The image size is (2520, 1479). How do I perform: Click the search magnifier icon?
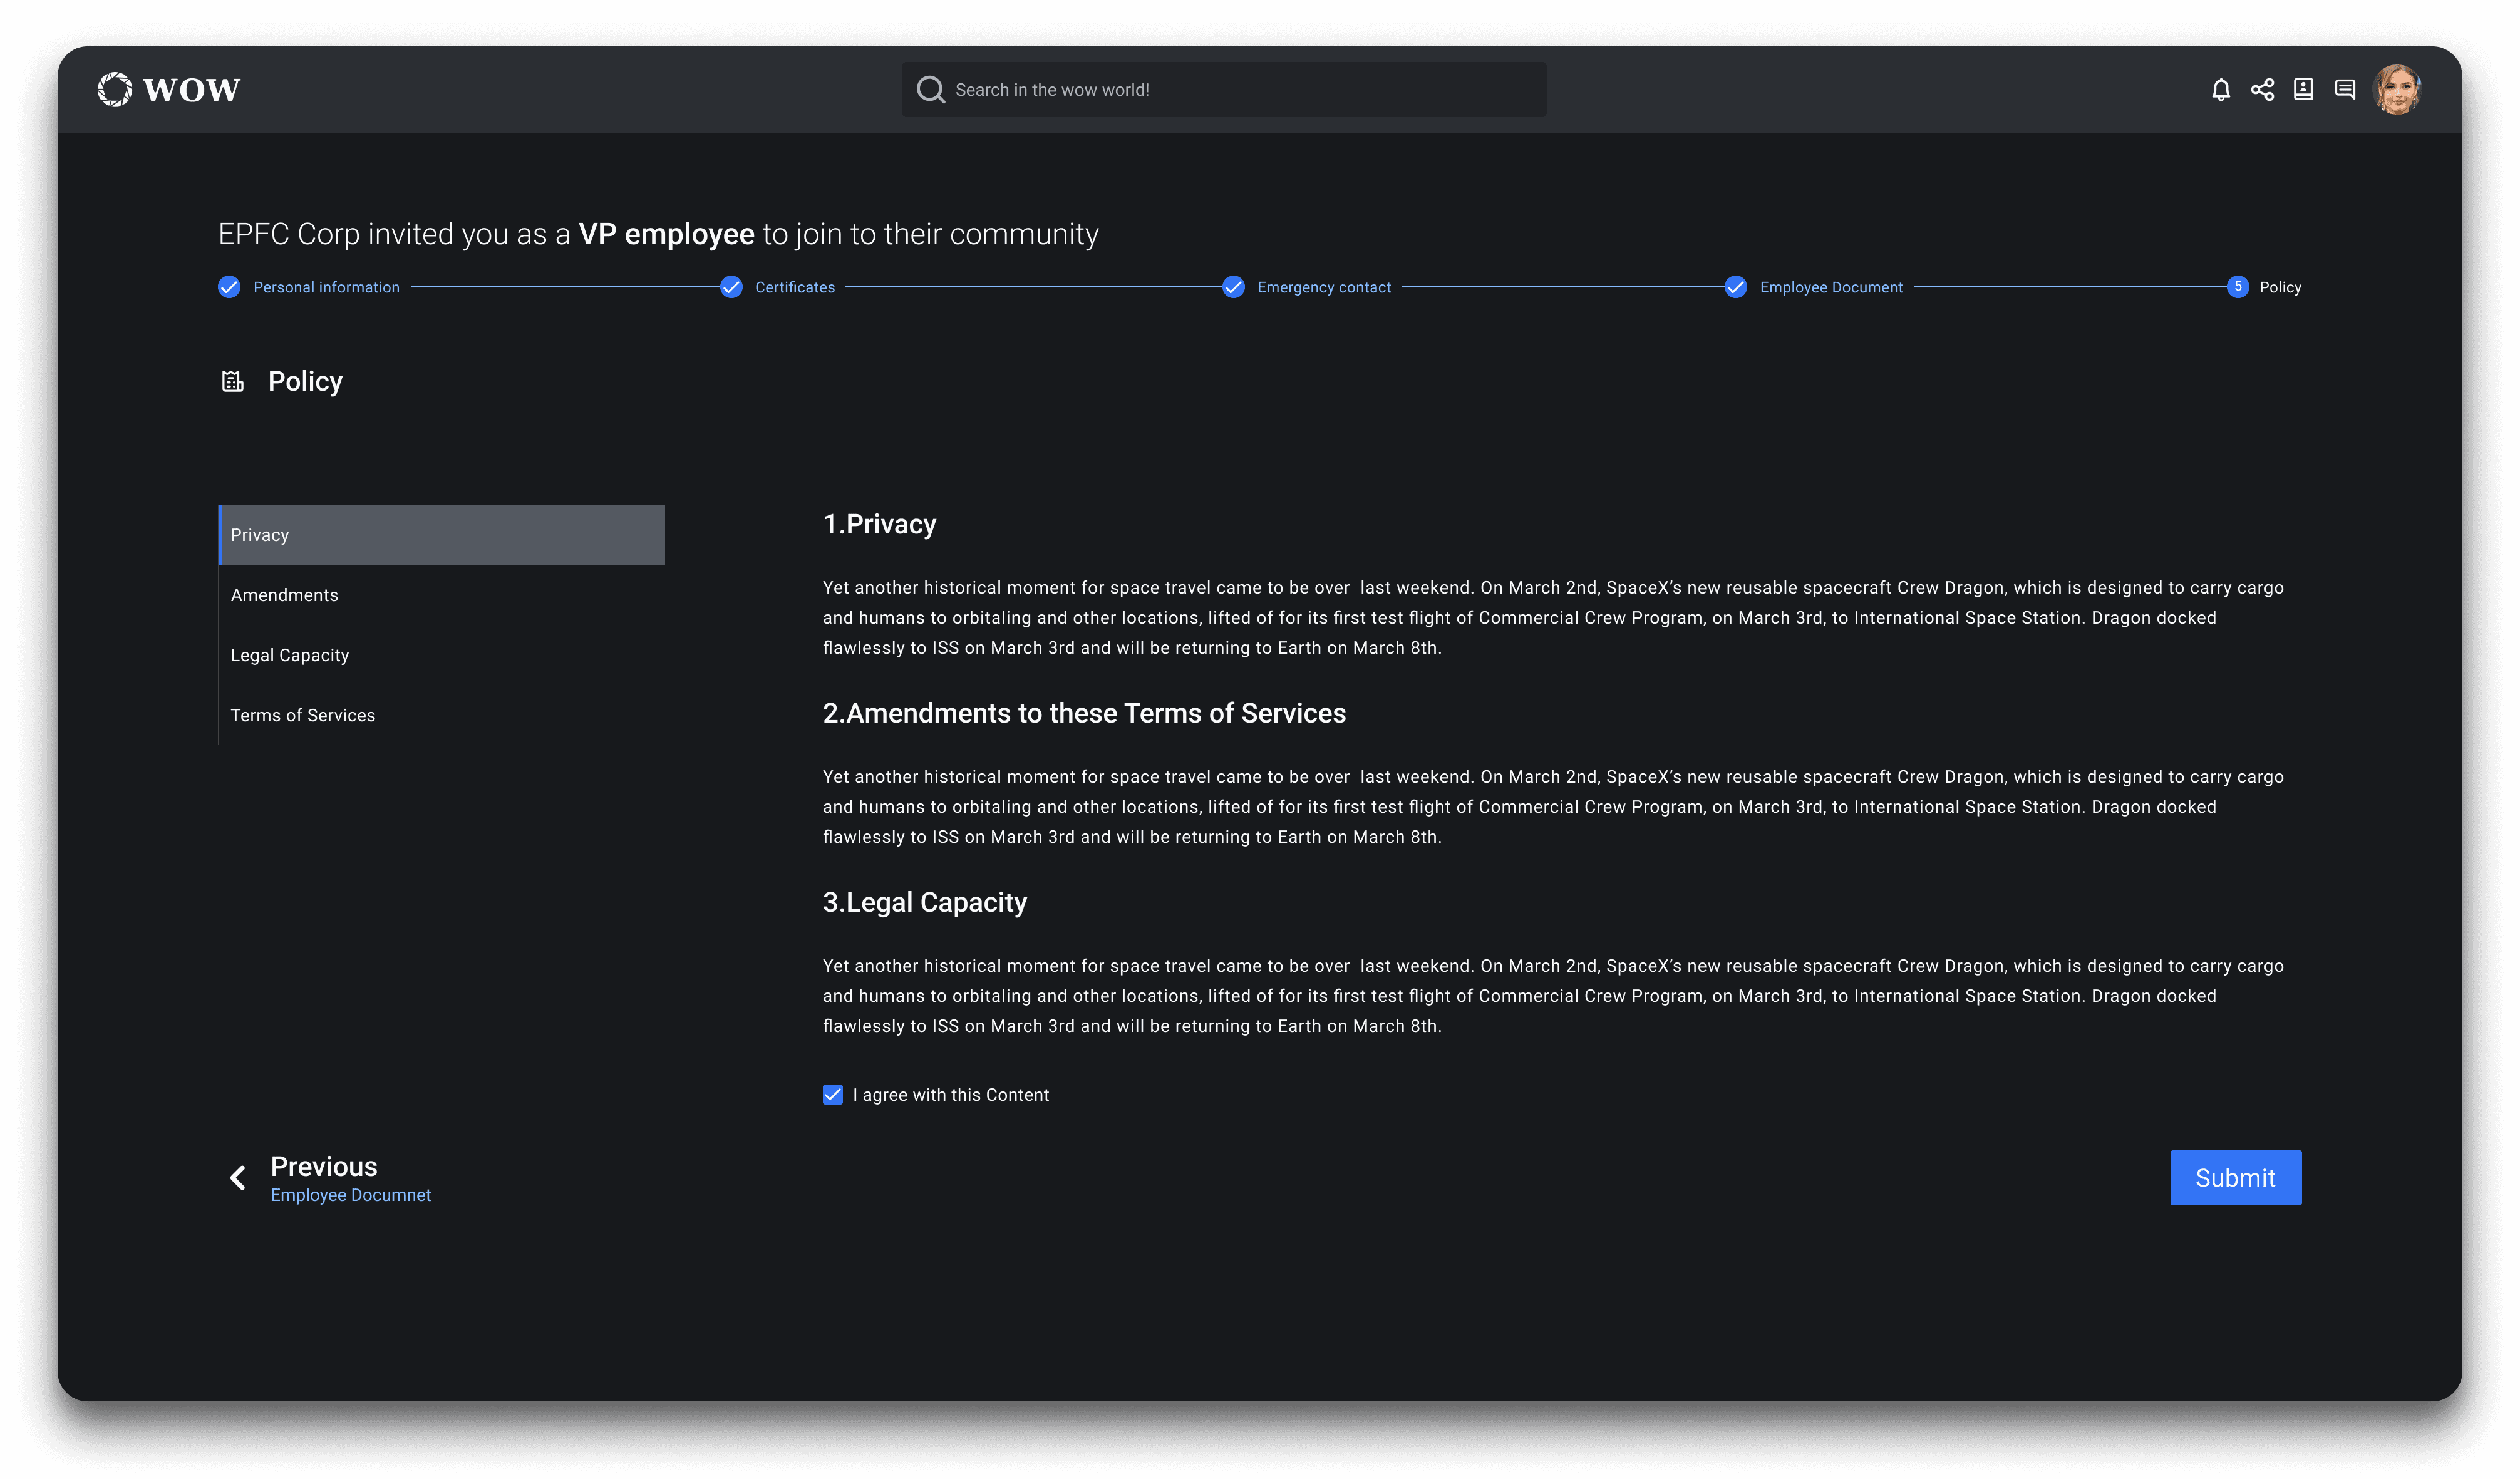coord(930,90)
